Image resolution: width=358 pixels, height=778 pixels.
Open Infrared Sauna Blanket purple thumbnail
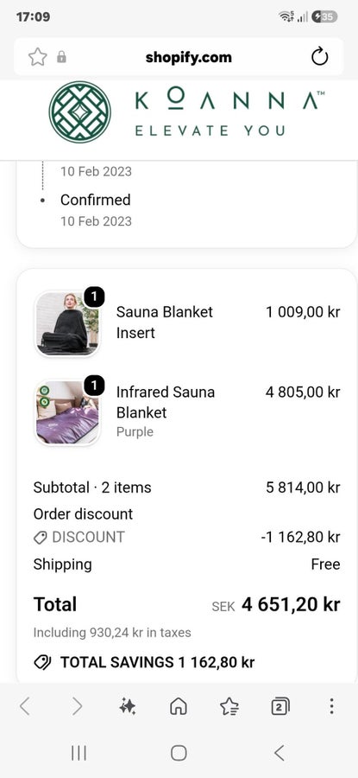coord(67,413)
